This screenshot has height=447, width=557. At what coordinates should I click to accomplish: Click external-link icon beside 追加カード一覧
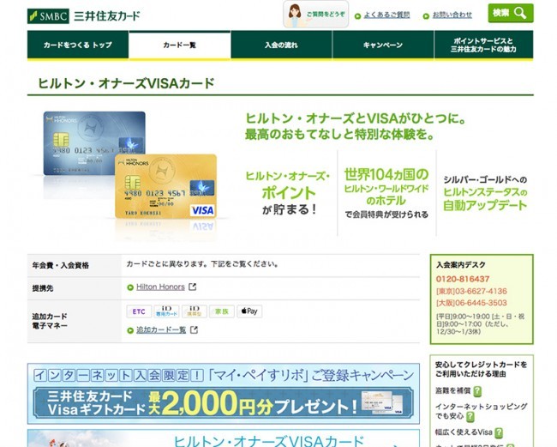coord(194,330)
